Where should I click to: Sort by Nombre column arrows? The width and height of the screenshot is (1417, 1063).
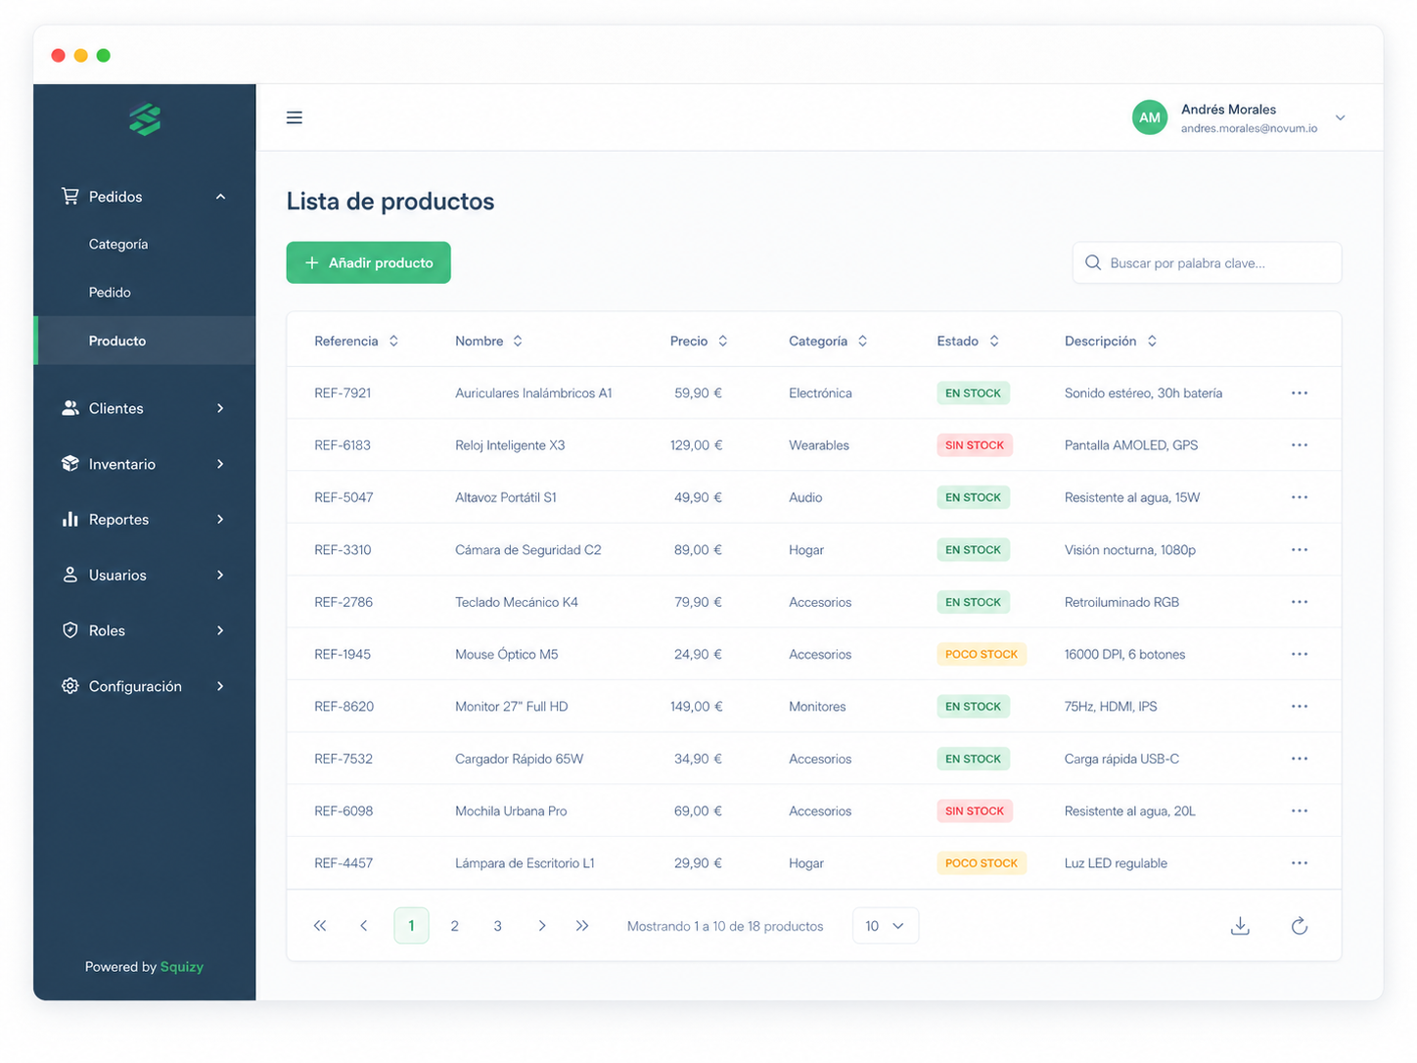(x=518, y=341)
